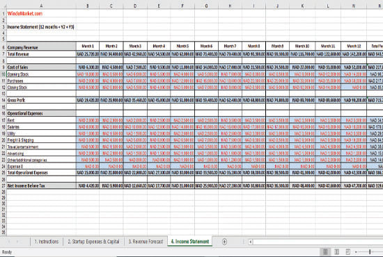Click the Month 10 header cell
Viewport: 383px width, 257px height.
point(302,46)
